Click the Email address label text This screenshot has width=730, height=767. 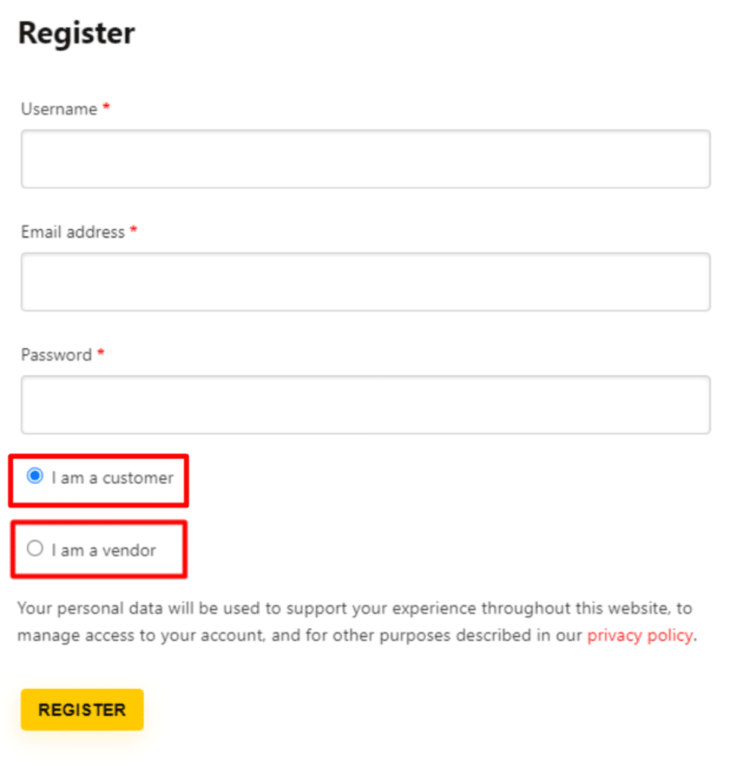(73, 232)
